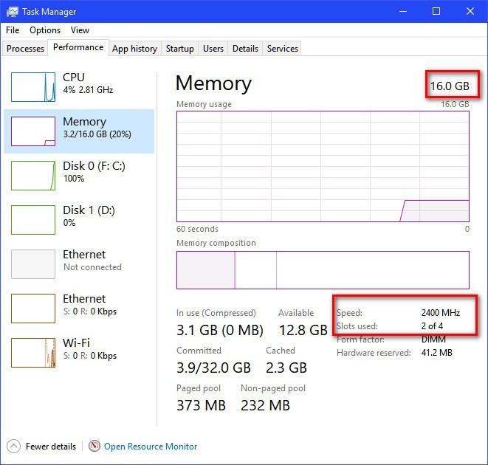Maximize the Task Manager window
This screenshot has width=488, height=465.
436,12
